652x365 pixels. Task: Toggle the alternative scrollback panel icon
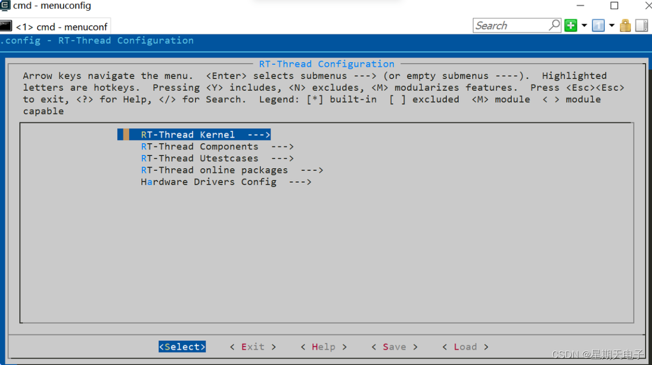(642, 25)
